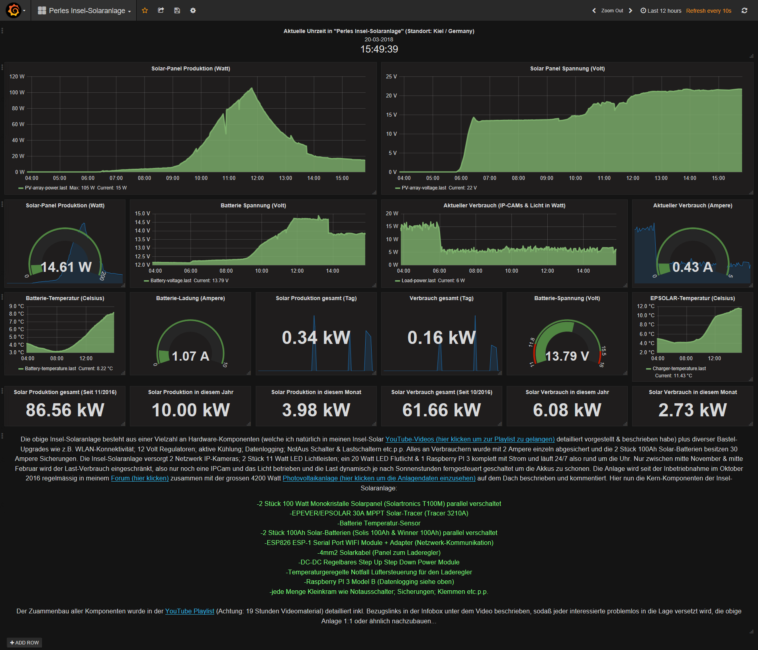Click the Load-power.last legend color swatch
The width and height of the screenshot is (758, 650).
point(397,281)
